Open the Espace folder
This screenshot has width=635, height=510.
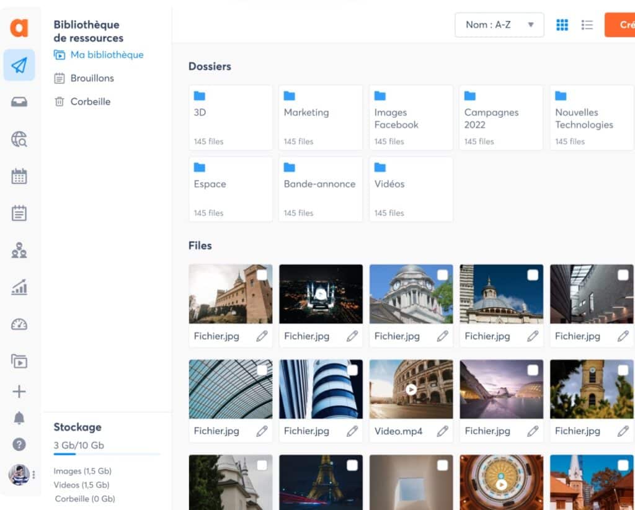point(231,189)
